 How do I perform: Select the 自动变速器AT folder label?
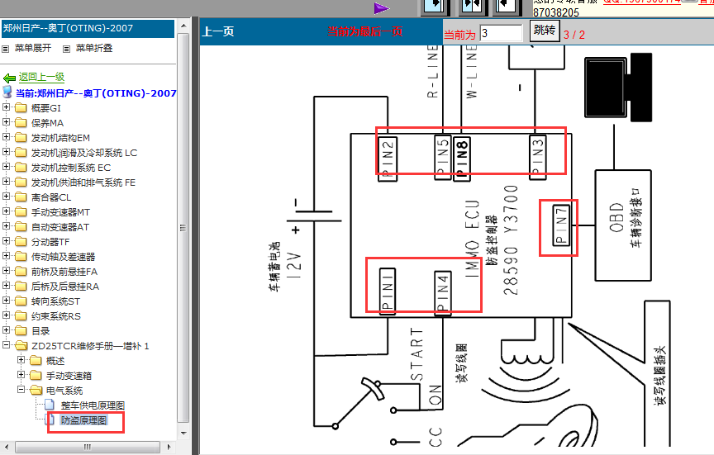60,227
